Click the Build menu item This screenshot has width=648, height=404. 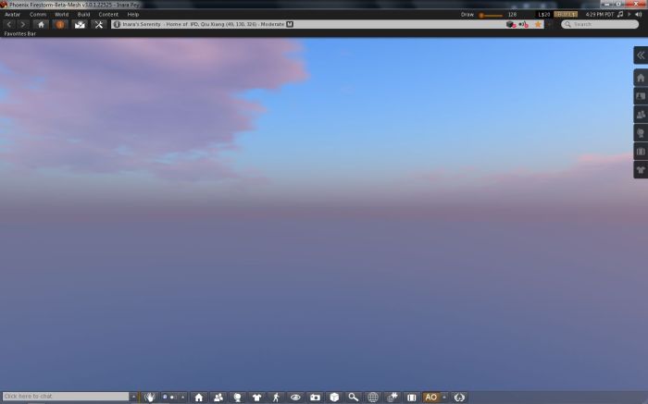click(x=83, y=15)
